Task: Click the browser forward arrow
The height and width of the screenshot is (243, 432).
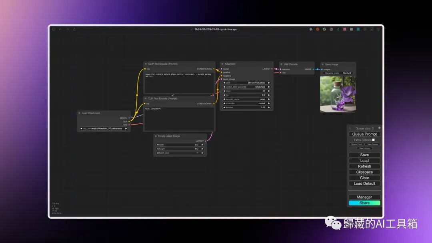Action: click(67, 29)
